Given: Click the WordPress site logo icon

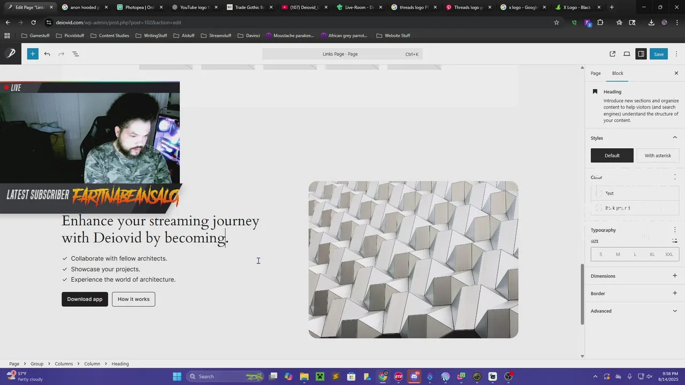Looking at the screenshot, I should (11, 53).
